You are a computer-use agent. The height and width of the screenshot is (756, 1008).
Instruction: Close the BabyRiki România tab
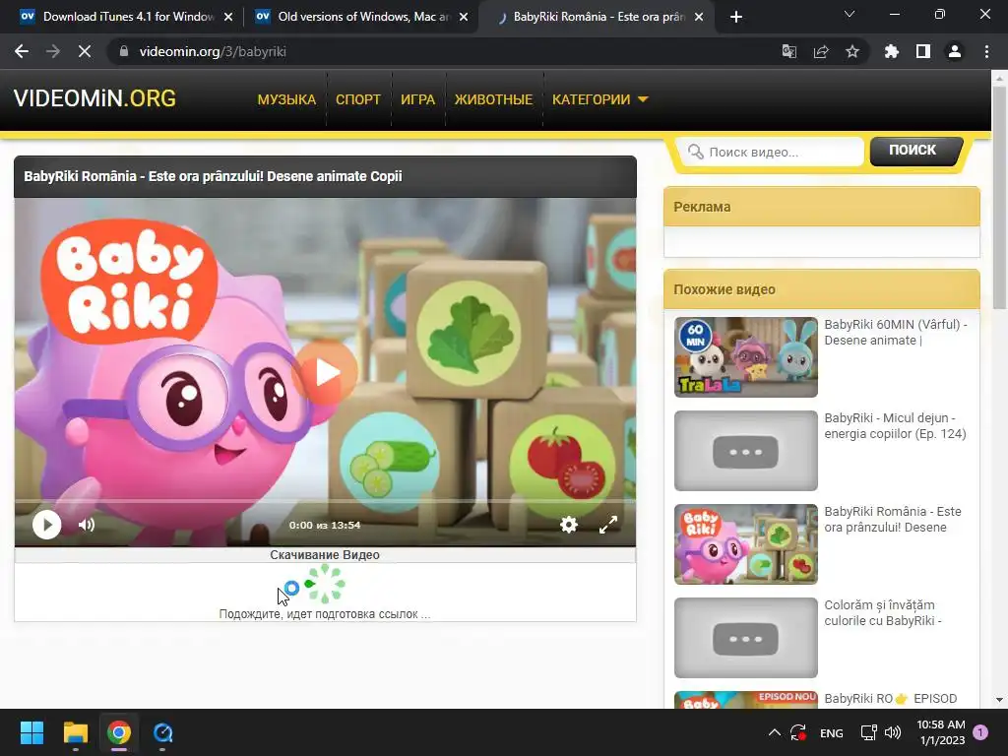coord(700,17)
